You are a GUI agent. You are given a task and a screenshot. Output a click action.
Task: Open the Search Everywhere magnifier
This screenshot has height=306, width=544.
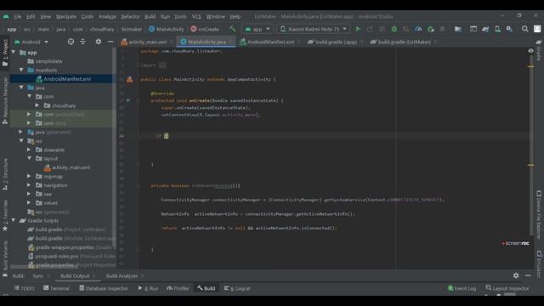click(x=525, y=29)
